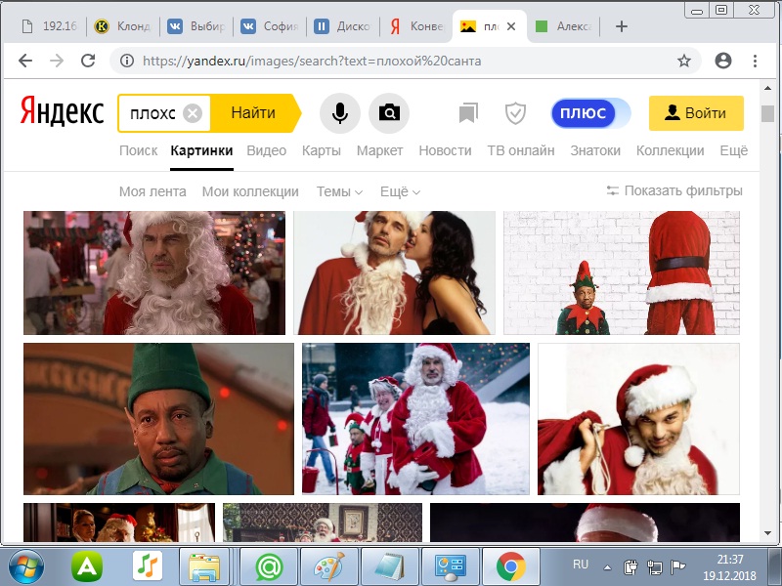Start voice search with the microphone icon
Viewport: 782px width, 586px height.
[x=339, y=113]
